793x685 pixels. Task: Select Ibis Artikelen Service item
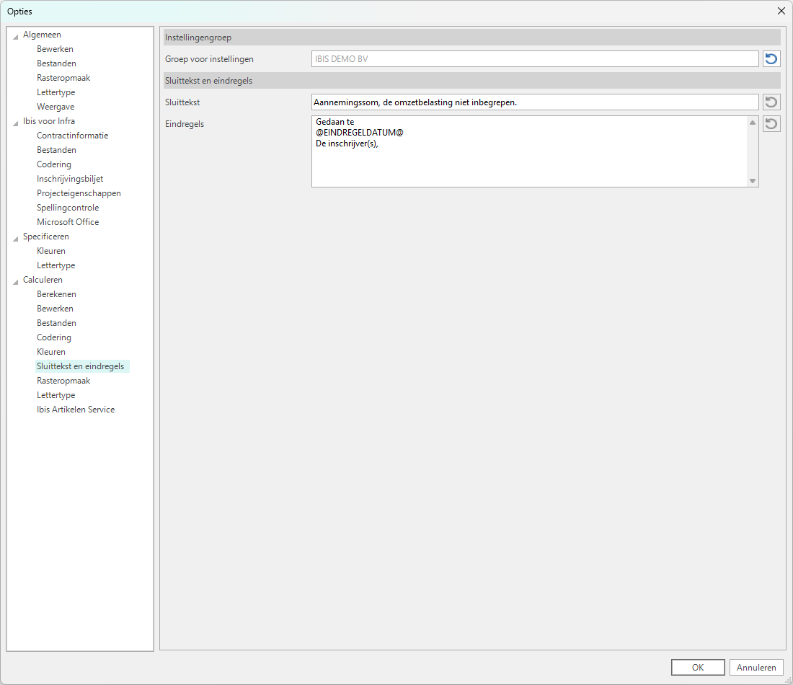pyautogui.click(x=76, y=410)
